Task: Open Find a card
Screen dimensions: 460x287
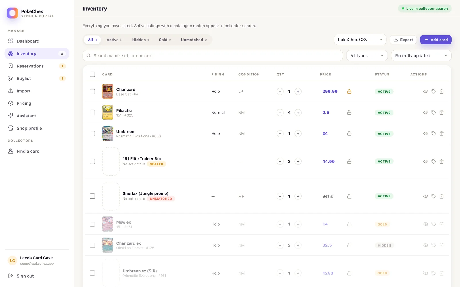Action: 37,151
